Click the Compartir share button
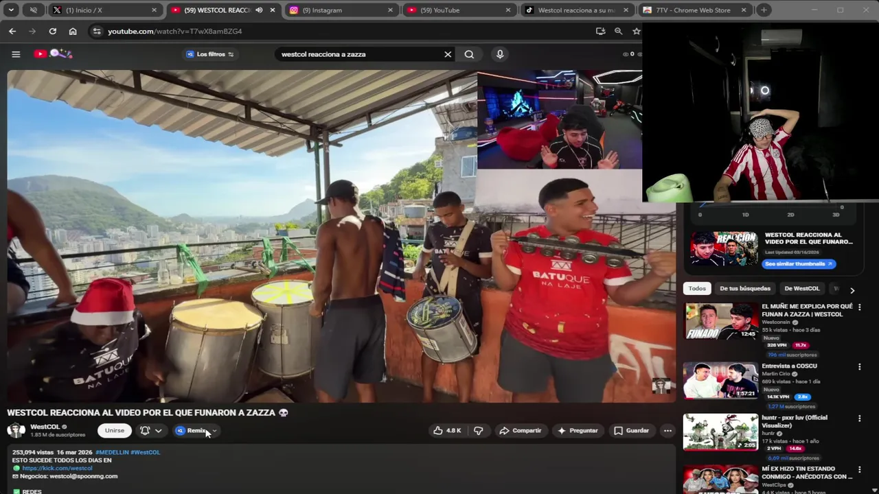Image resolution: width=879 pixels, height=494 pixels. pos(520,430)
